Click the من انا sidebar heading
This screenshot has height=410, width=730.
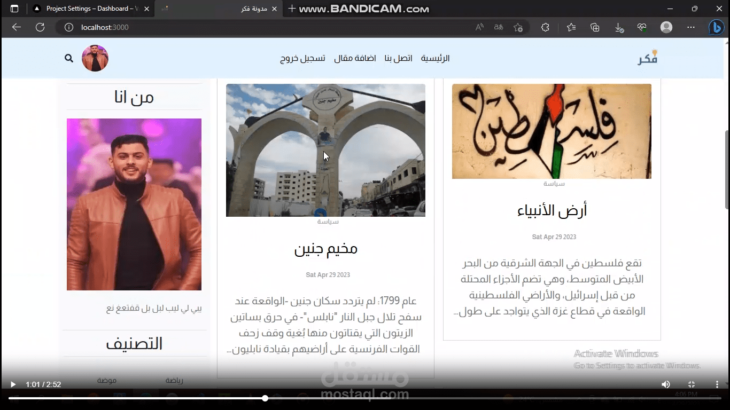point(134,97)
